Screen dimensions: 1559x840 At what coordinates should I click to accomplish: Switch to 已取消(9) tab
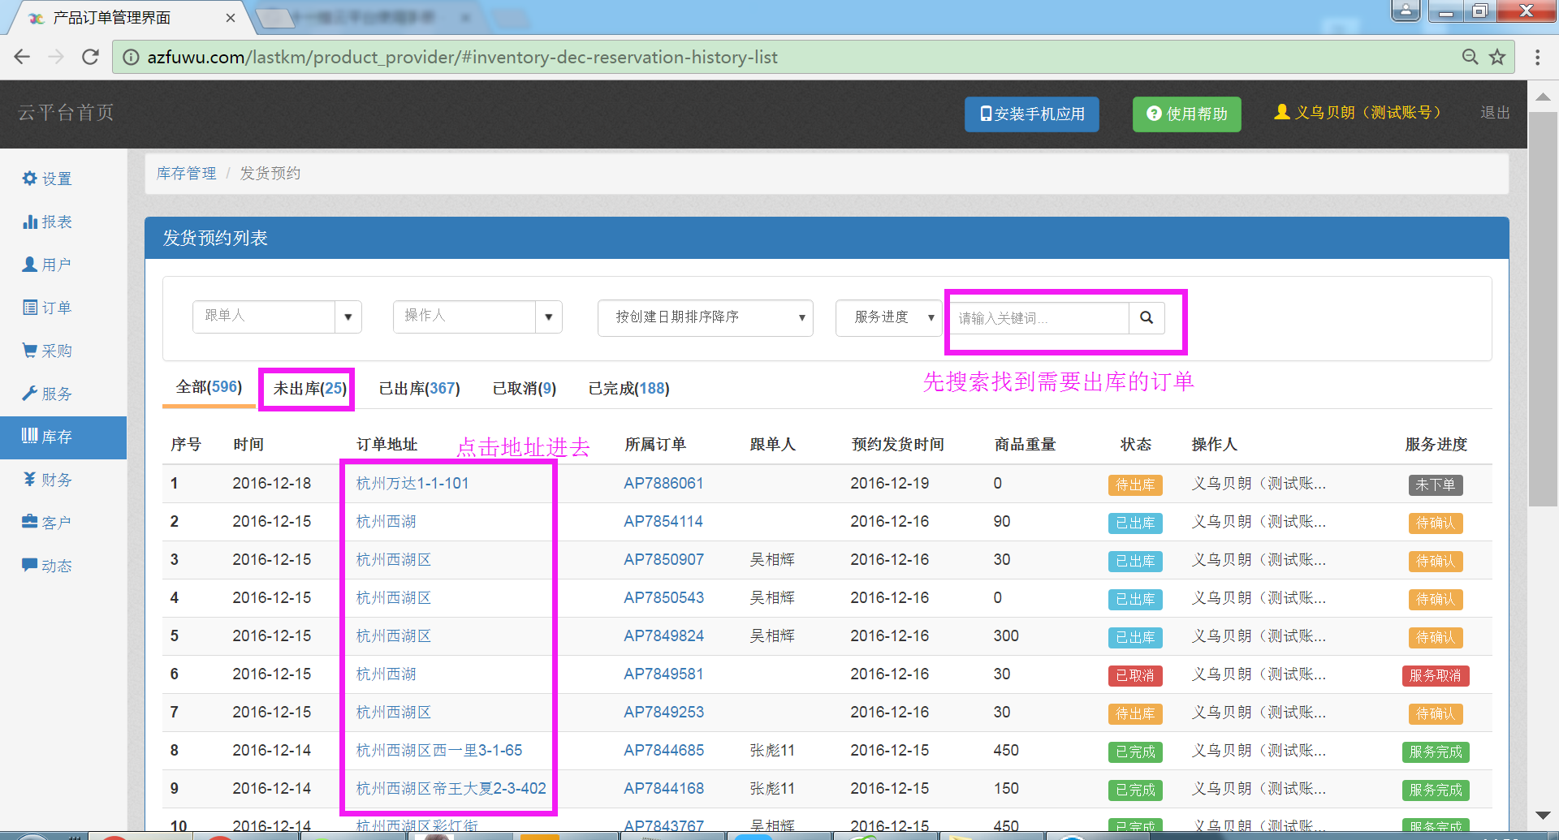(x=525, y=389)
